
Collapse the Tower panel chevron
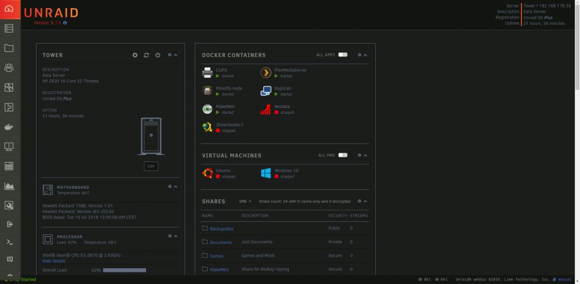176,55
